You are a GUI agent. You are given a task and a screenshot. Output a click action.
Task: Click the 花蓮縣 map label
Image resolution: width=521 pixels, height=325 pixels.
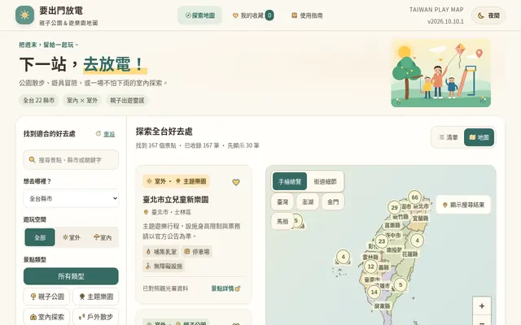[409, 254]
